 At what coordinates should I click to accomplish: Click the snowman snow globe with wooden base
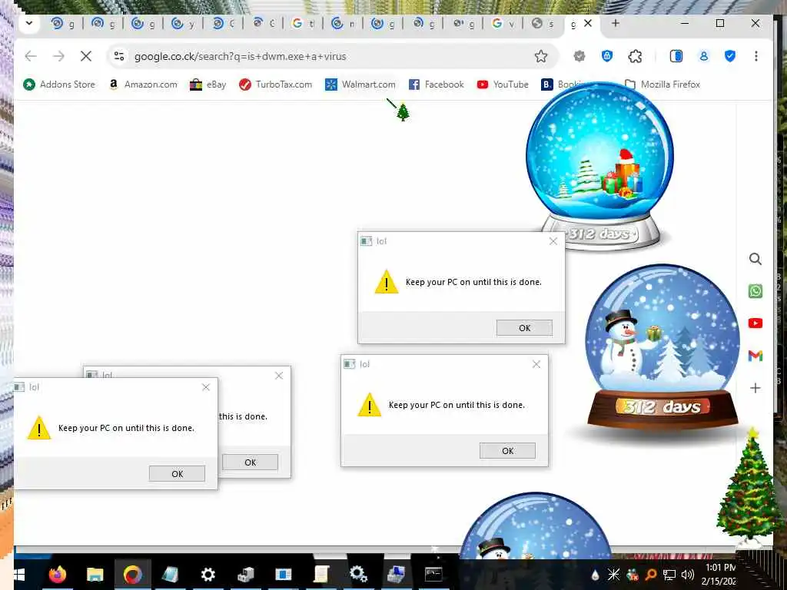(x=662, y=346)
